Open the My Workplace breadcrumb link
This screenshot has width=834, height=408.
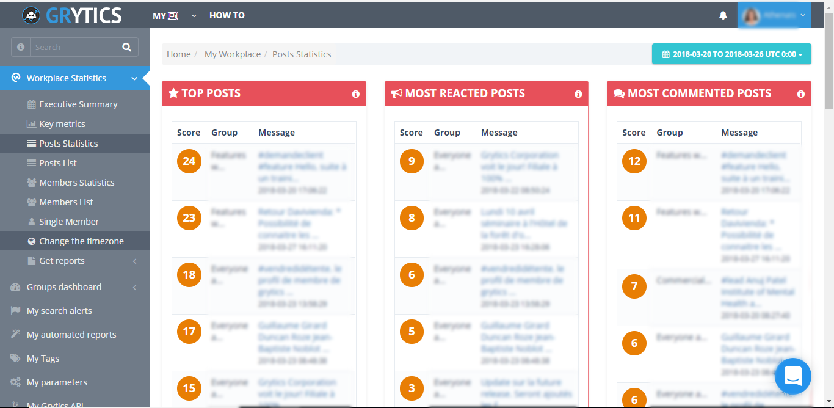[x=233, y=54]
